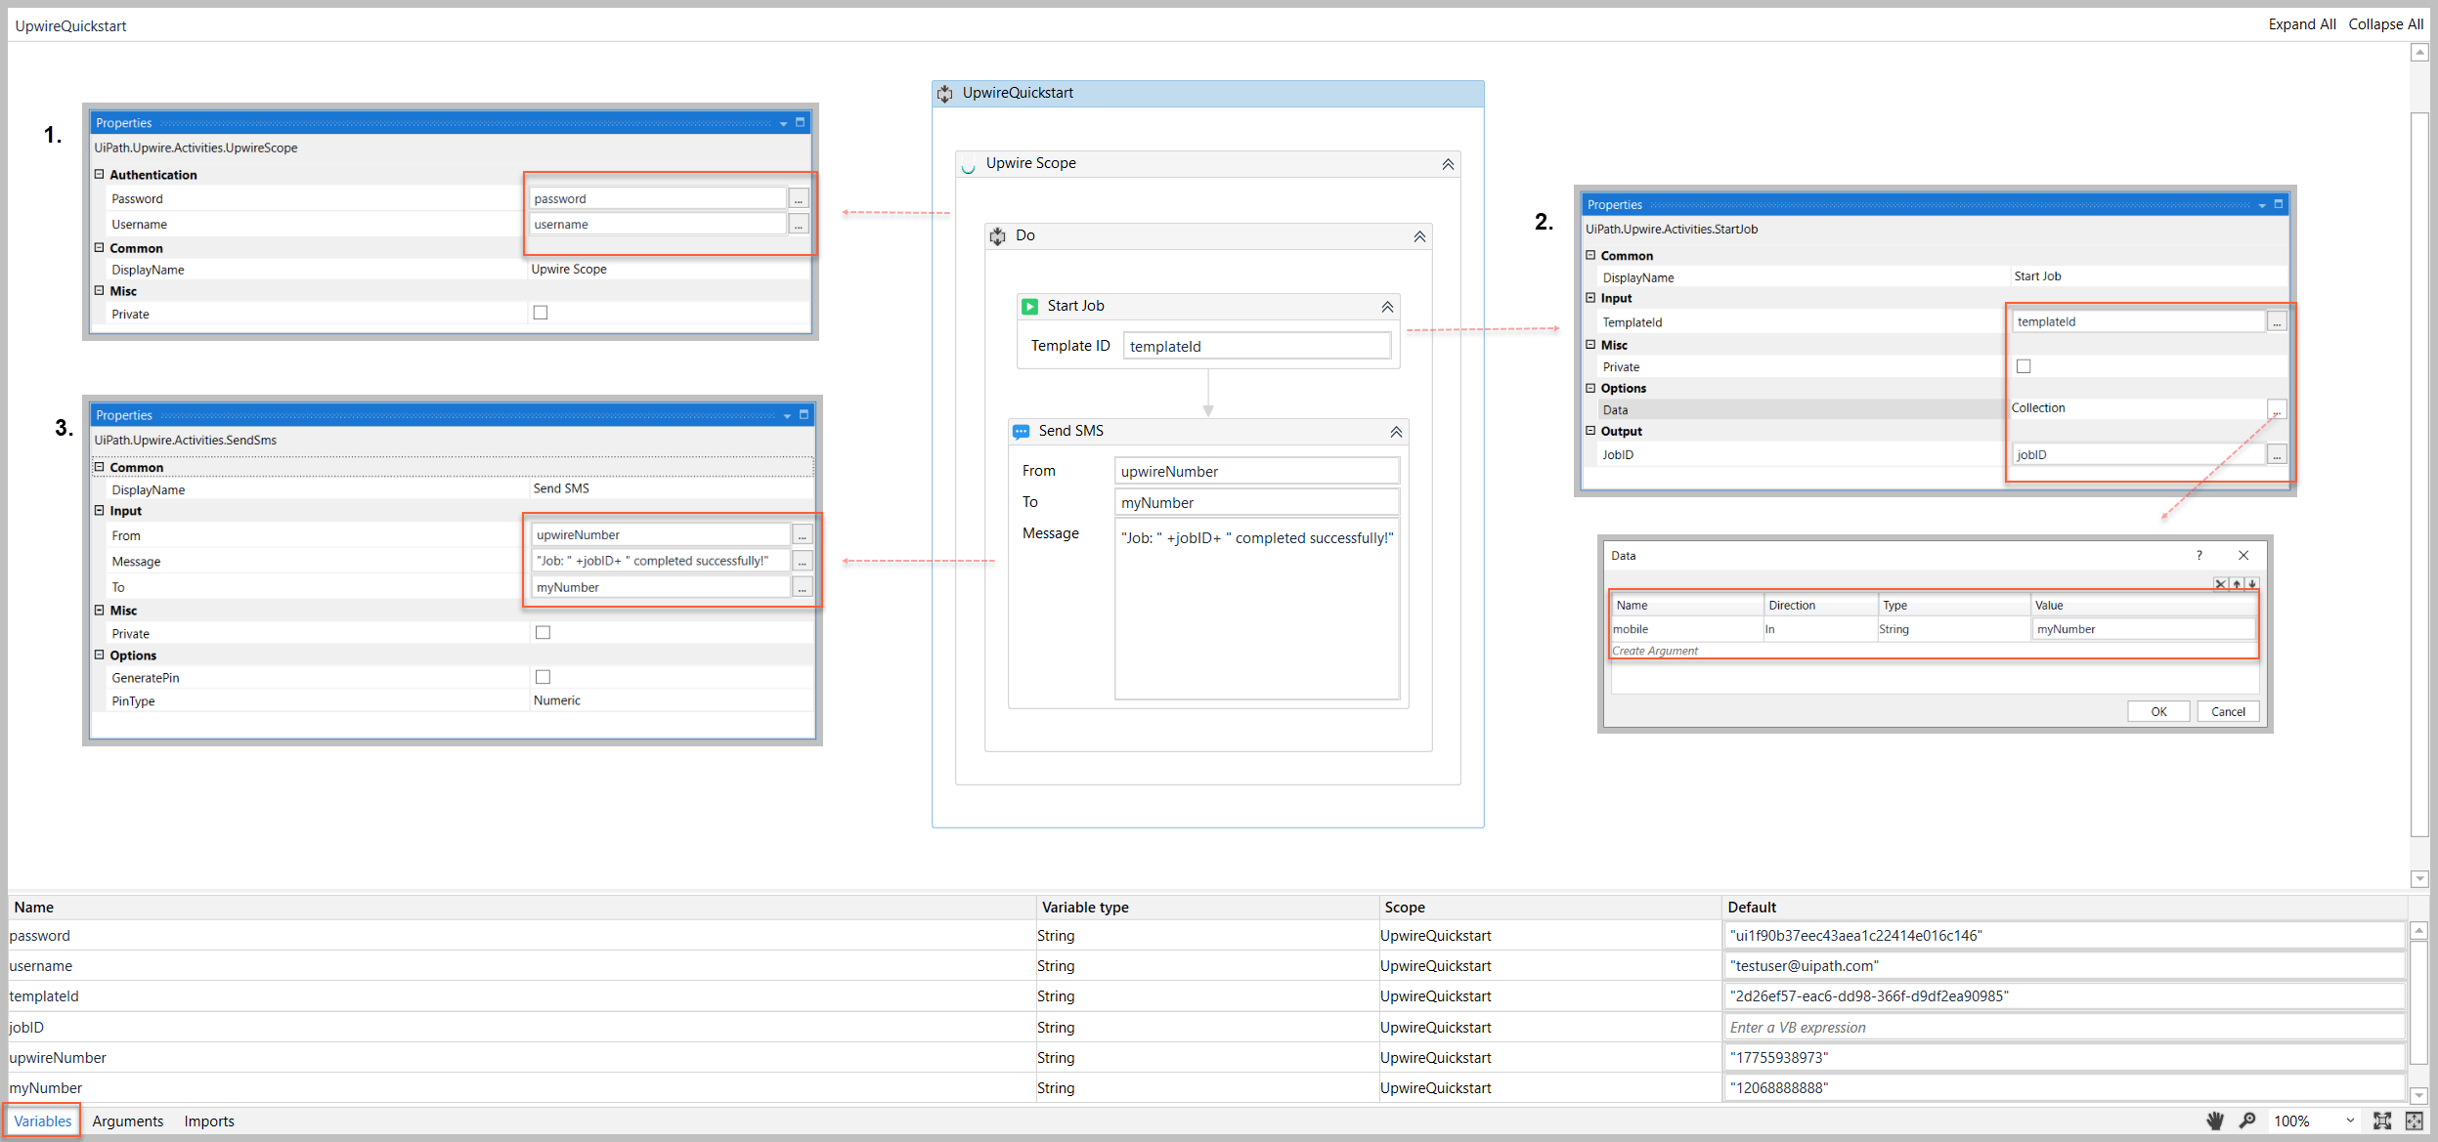Collapse the Start Job activity
Image resolution: width=2438 pixels, height=1142 pixels.
[x=1387, y=307]
